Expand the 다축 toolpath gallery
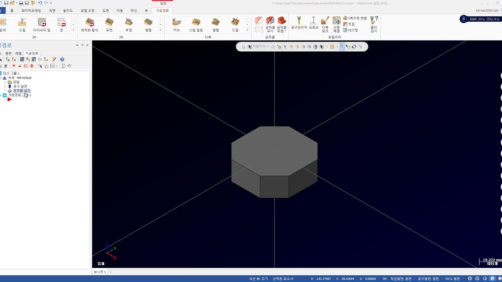 pyautogui.click(x=247, y=30)
